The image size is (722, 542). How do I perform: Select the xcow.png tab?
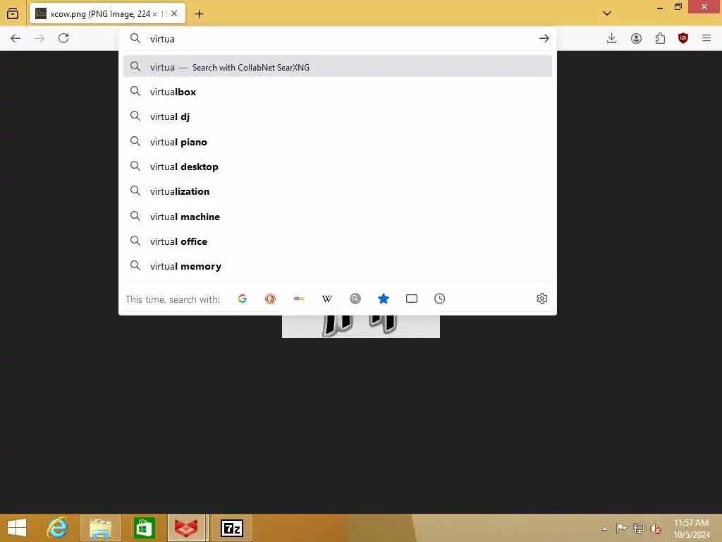point(107,13)
